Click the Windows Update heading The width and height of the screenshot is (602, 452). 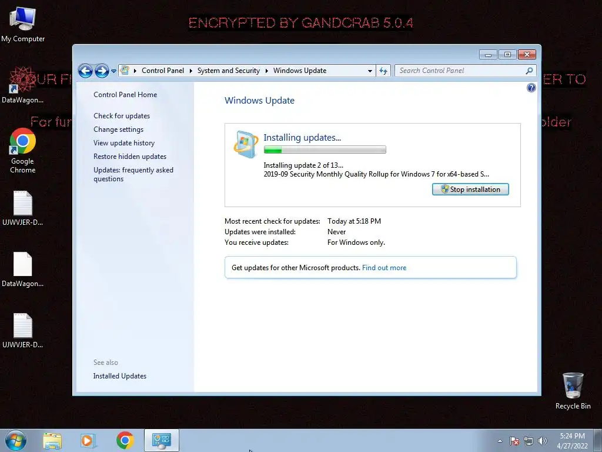click(259, 100)
